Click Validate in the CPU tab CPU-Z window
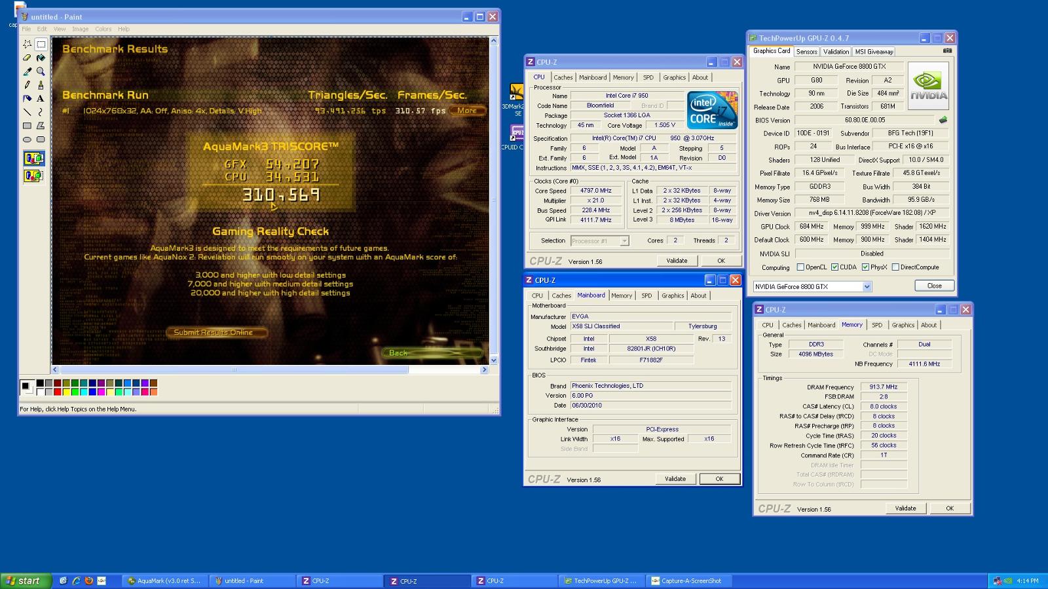Viewport: 1048px width, 589px height. [x=677, y=261]
